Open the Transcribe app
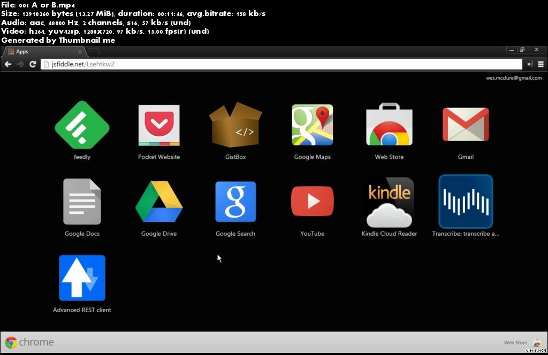Screen dimensions: 548x355 tap(466, 202)
